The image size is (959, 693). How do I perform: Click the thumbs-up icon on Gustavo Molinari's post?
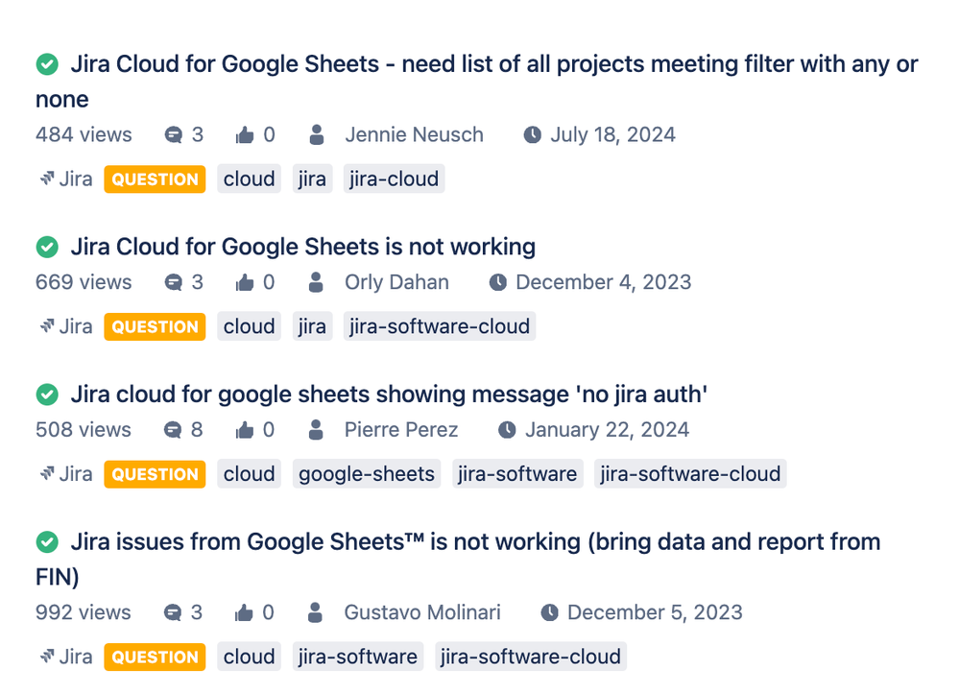point(245,612)
